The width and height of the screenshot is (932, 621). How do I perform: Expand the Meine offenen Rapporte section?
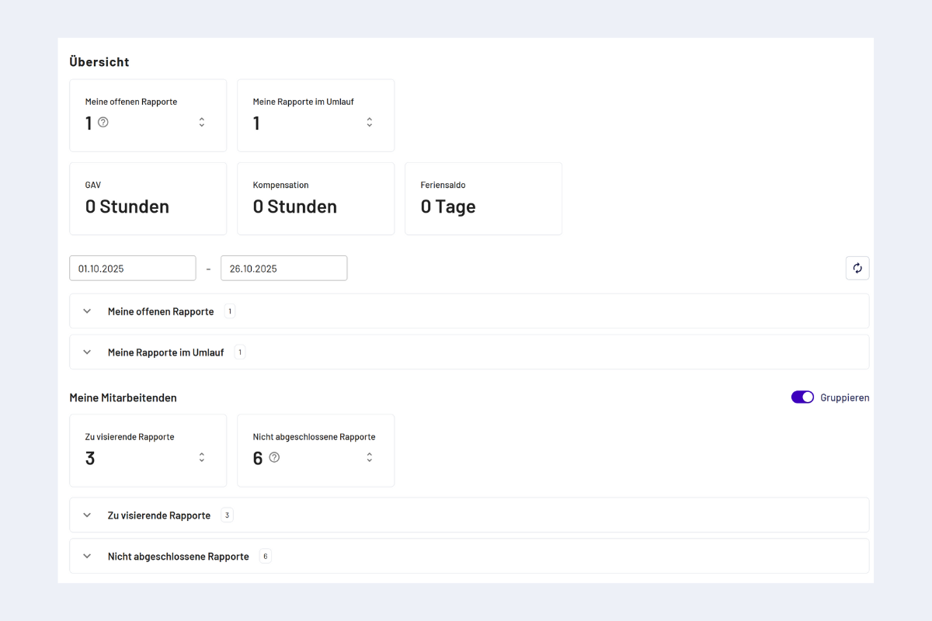[x=87, y=311]
